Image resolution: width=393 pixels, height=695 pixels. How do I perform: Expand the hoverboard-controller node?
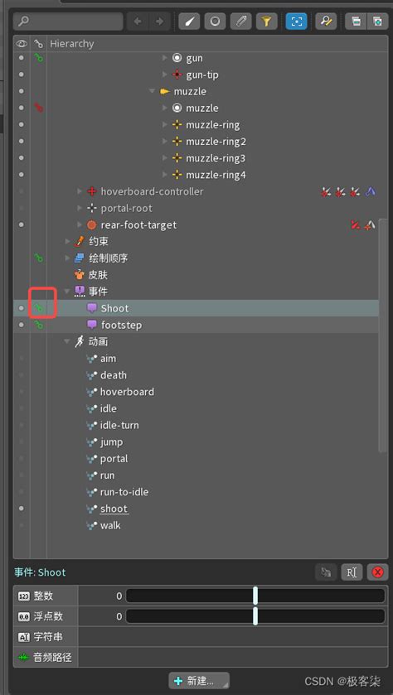[80, 191]
